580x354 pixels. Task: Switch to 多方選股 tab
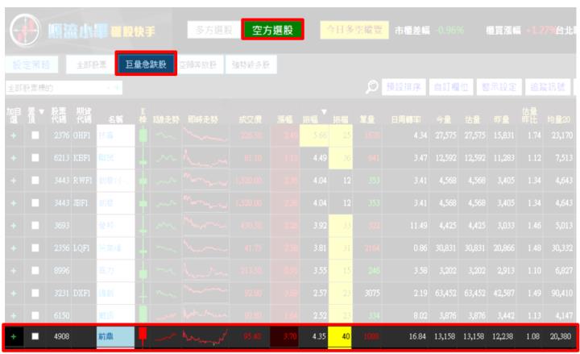click(x=213, y=30)
